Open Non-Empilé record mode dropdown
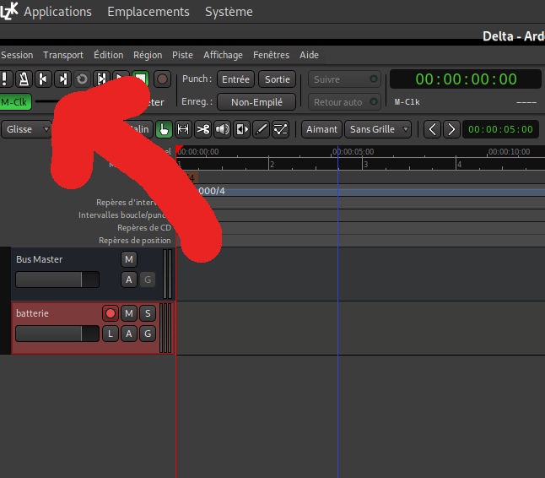This screenshot has height=478, width=545. point(256,102)
